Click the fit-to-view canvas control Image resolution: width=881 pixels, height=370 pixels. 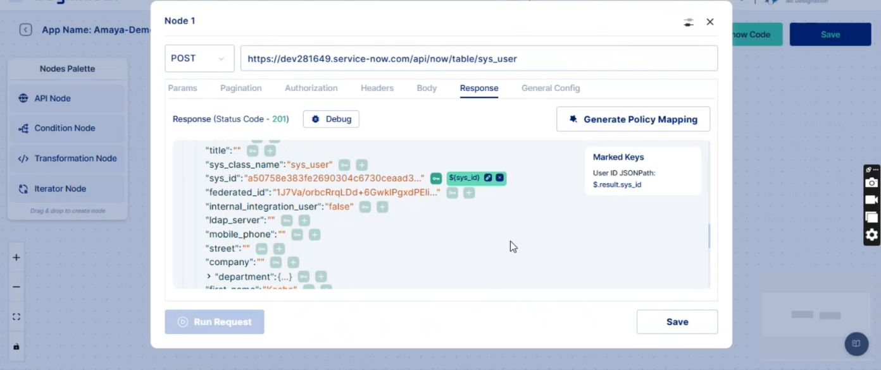16,317
